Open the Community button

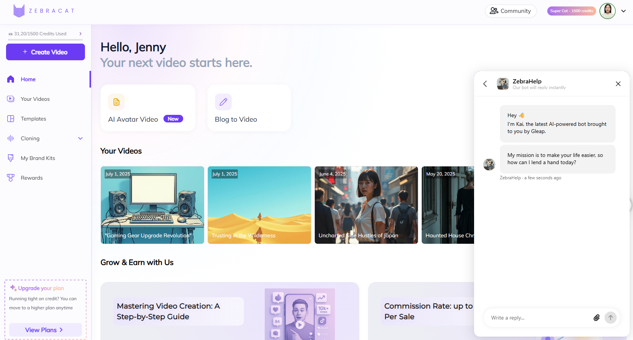[510, 11]
